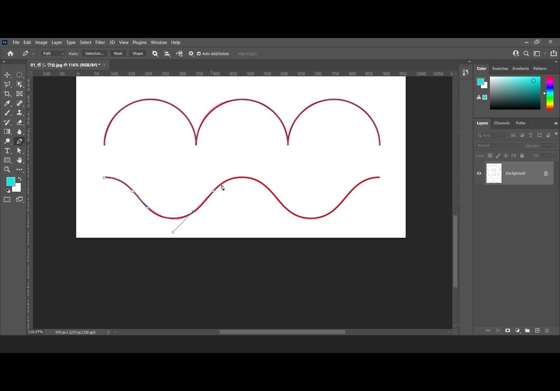This screenshot has width=560, height=391.
Task: Select the History Brush tool
Action: point(7,122)
